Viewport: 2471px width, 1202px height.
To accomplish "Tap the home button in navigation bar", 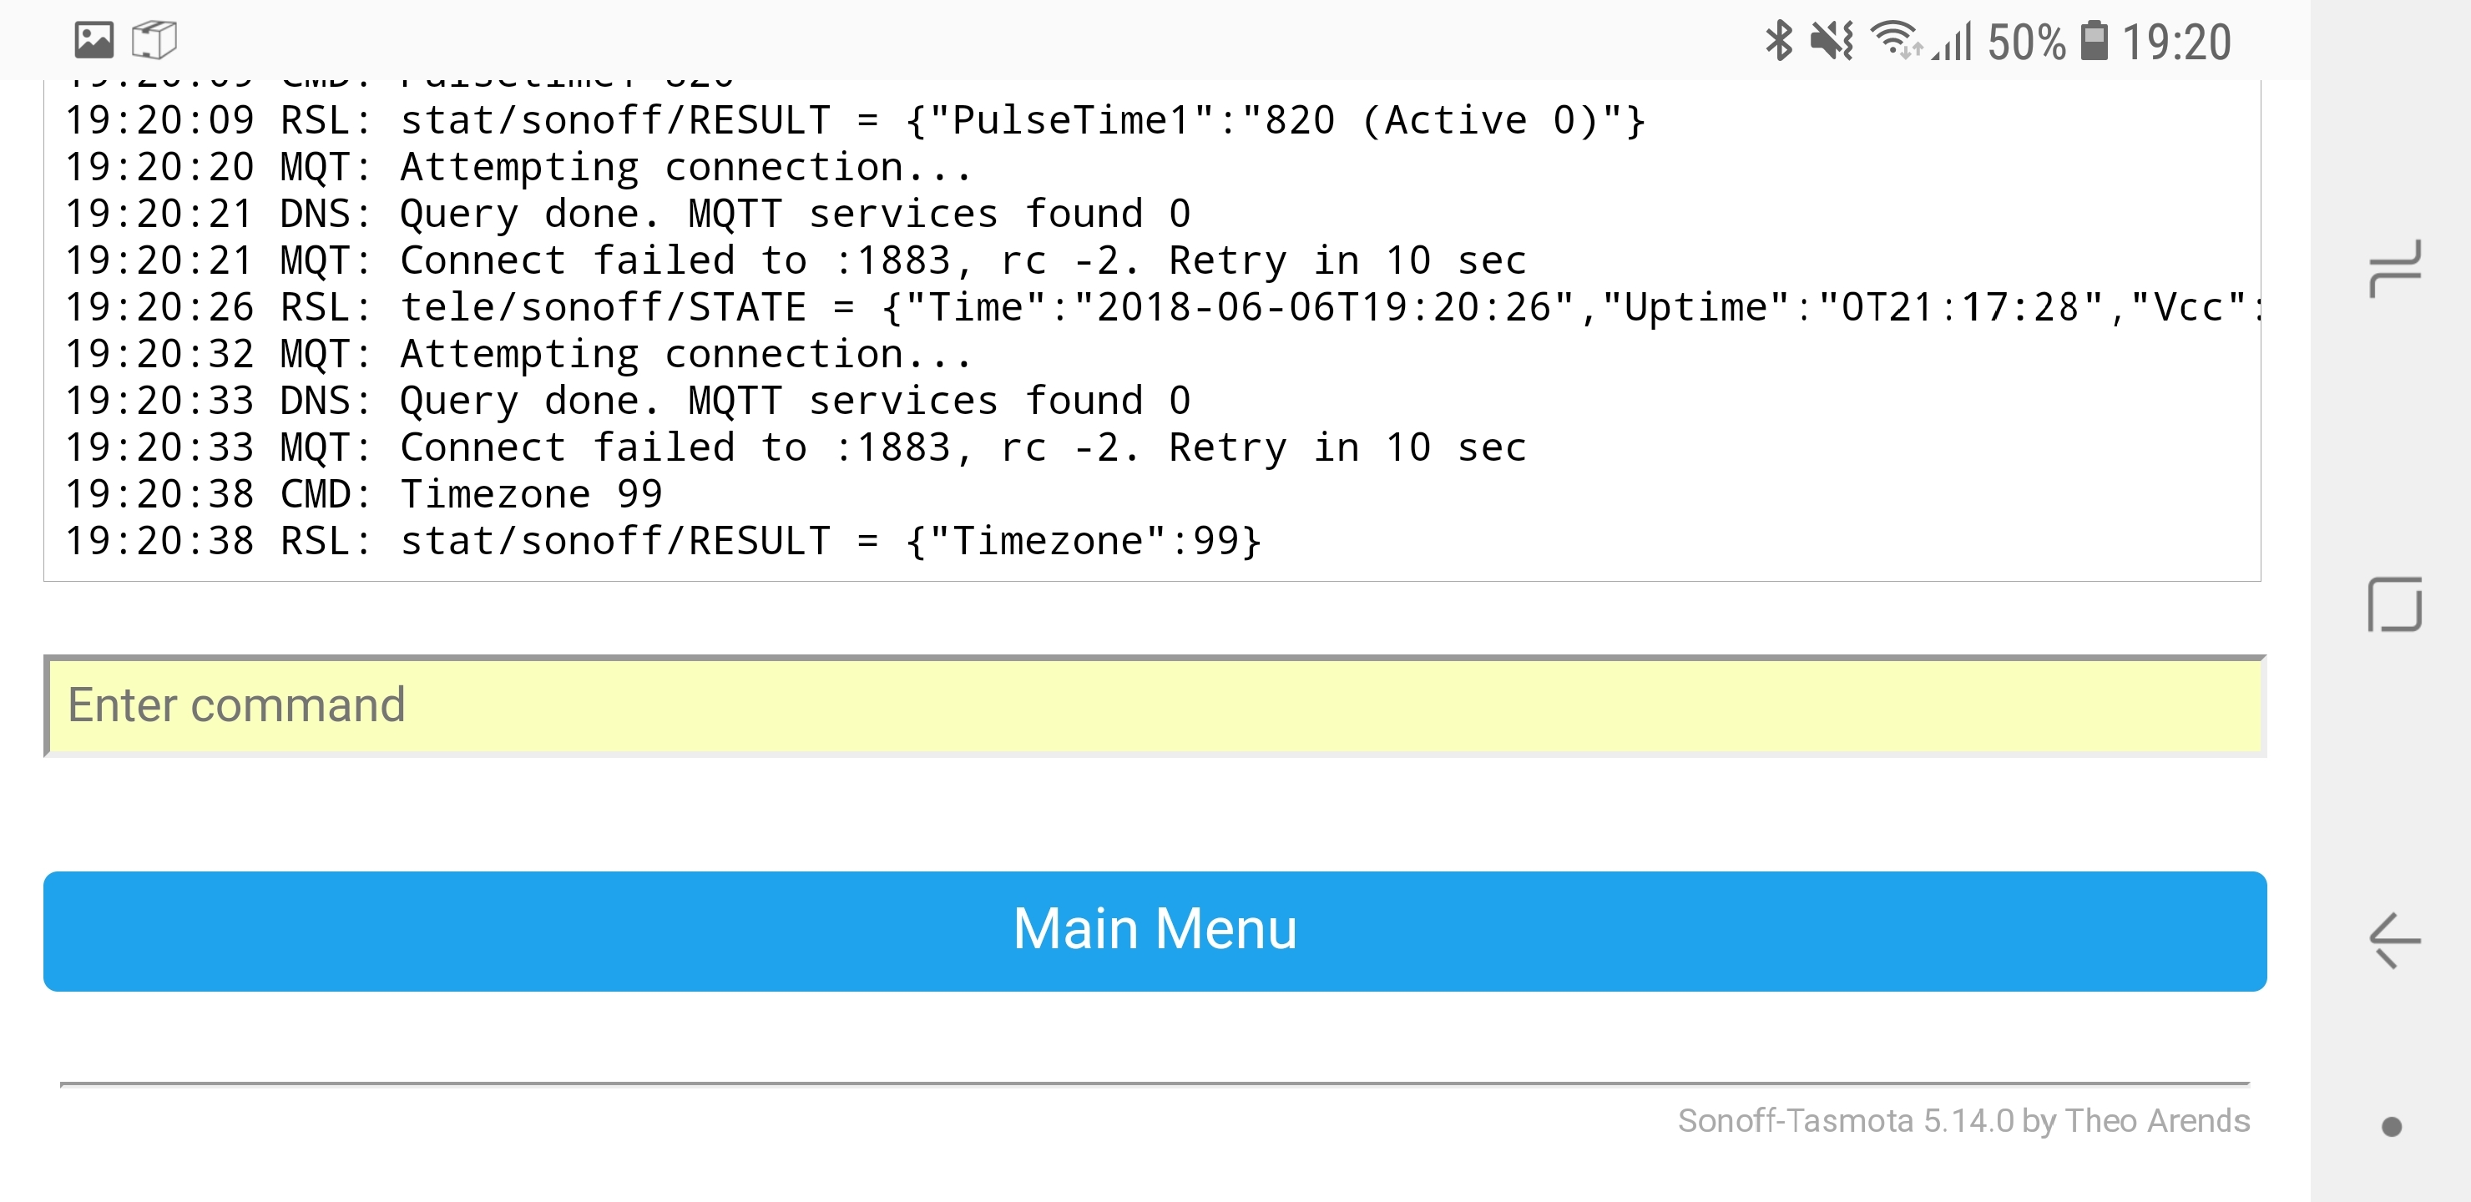I will [x=2394, y=604].
